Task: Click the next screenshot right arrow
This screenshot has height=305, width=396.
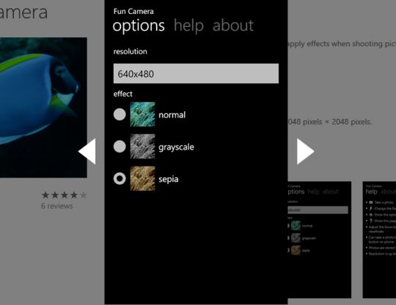Action: [x=305, y=151]
